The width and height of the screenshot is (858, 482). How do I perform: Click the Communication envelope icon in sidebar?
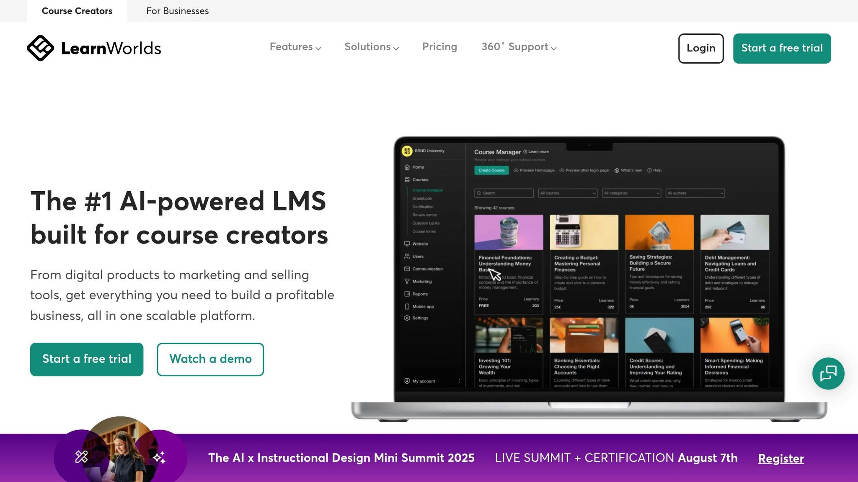(407, 269)
